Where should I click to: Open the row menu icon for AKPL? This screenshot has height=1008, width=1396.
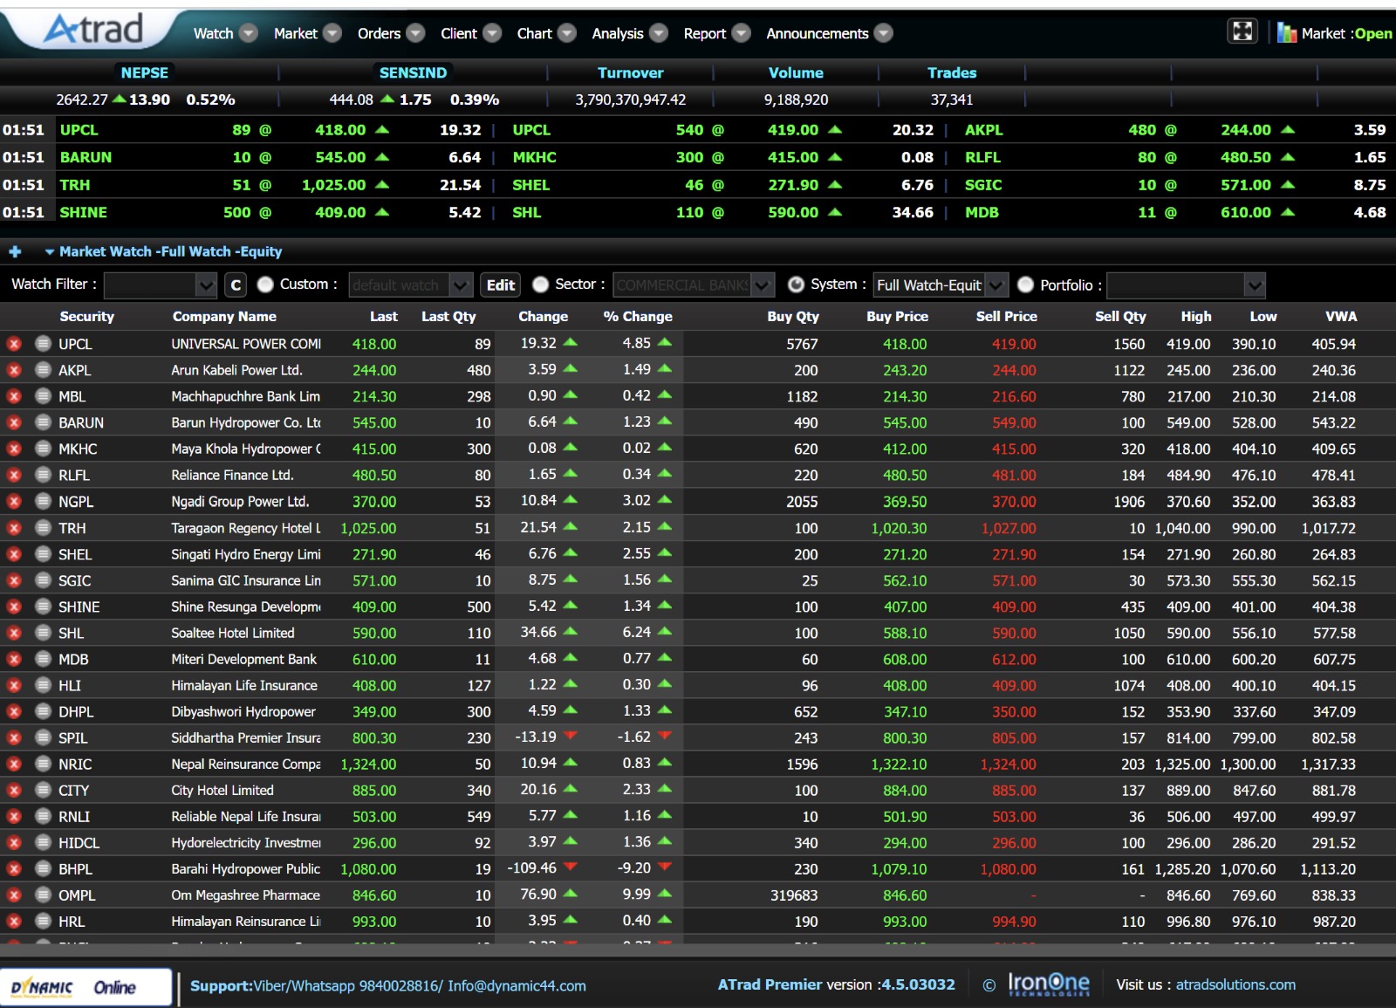pos(43,370)
